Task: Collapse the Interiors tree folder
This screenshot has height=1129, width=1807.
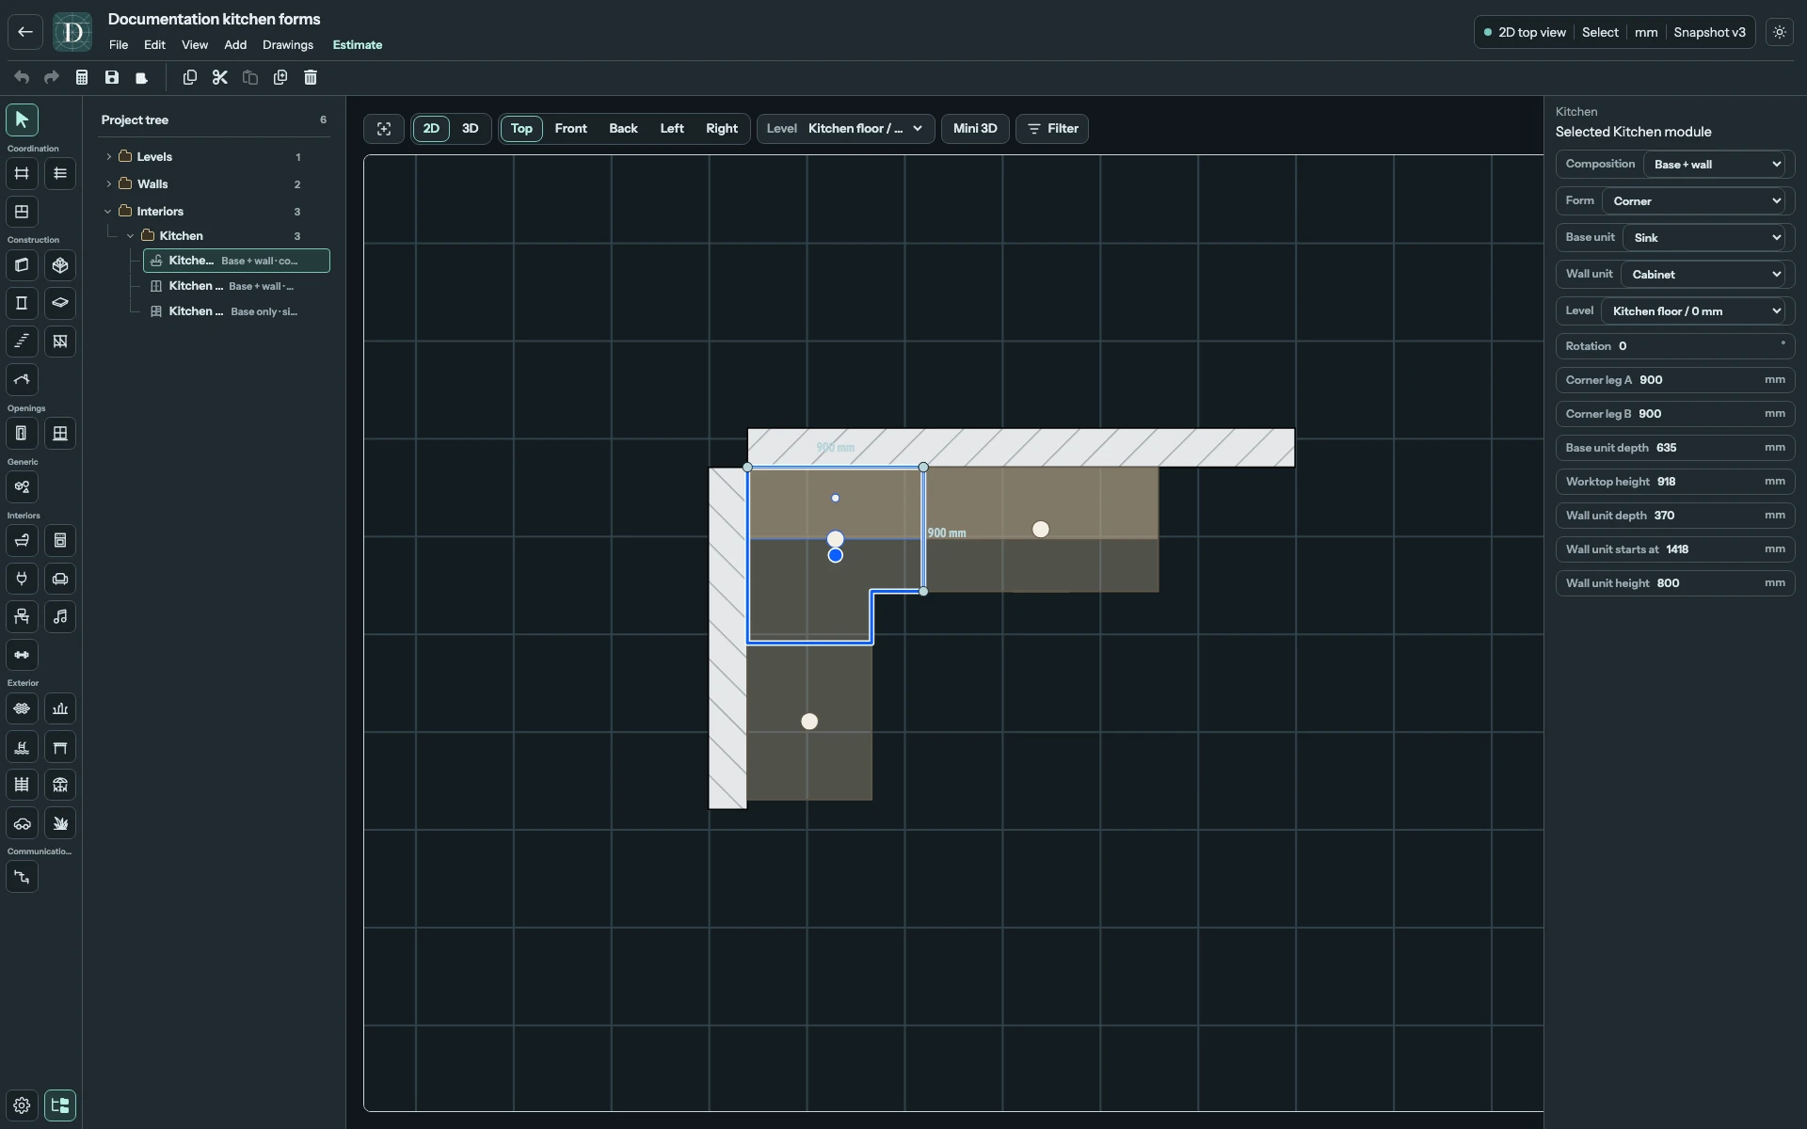Action: pyautogui.click(x=108, y=212)
